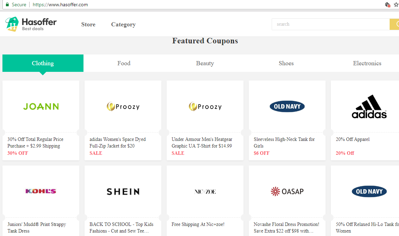The image size is (399, 236).
Task: Click the green secure padlock icon
Action: point(7,5)
